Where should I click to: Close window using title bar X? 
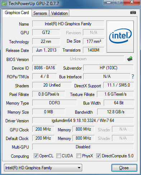click(132, 2)
